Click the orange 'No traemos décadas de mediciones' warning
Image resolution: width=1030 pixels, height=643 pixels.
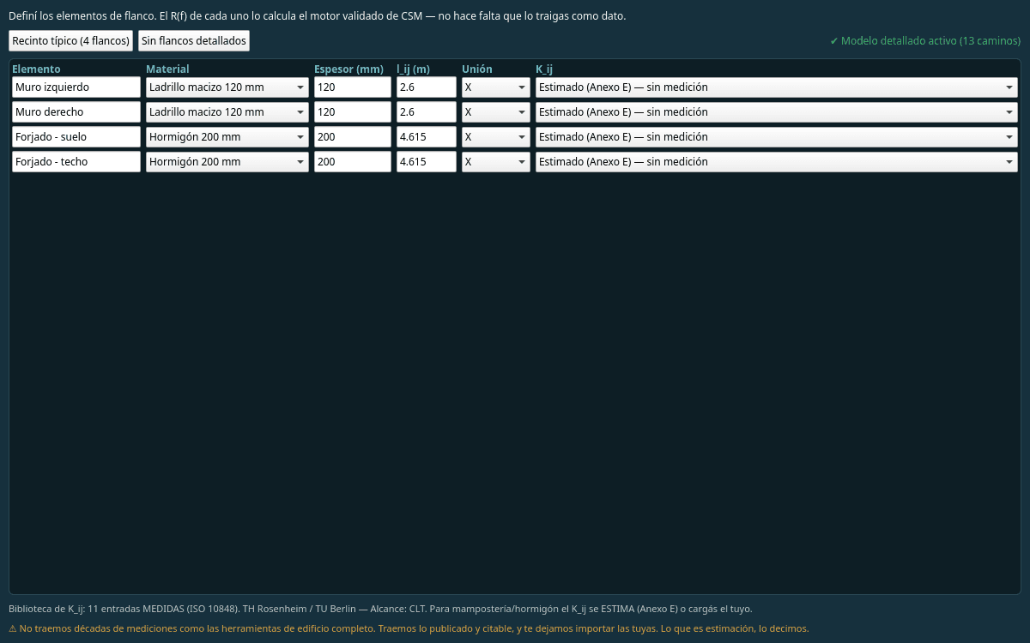point(409,628)
